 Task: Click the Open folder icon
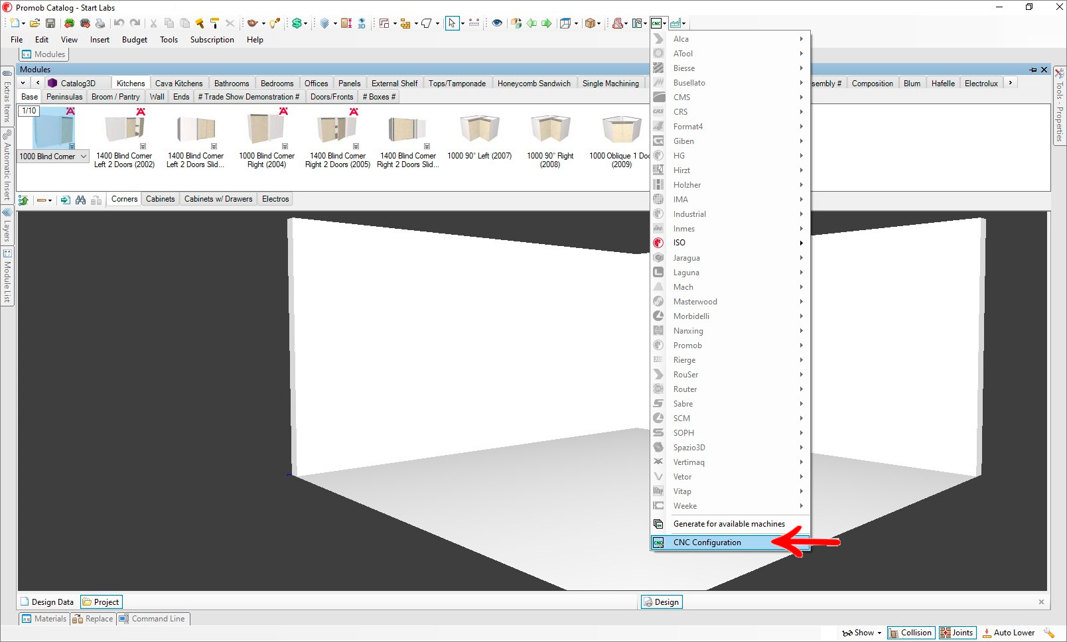click(x=35, y=23)
